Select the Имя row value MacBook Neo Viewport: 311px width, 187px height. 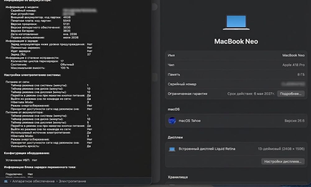293,55
